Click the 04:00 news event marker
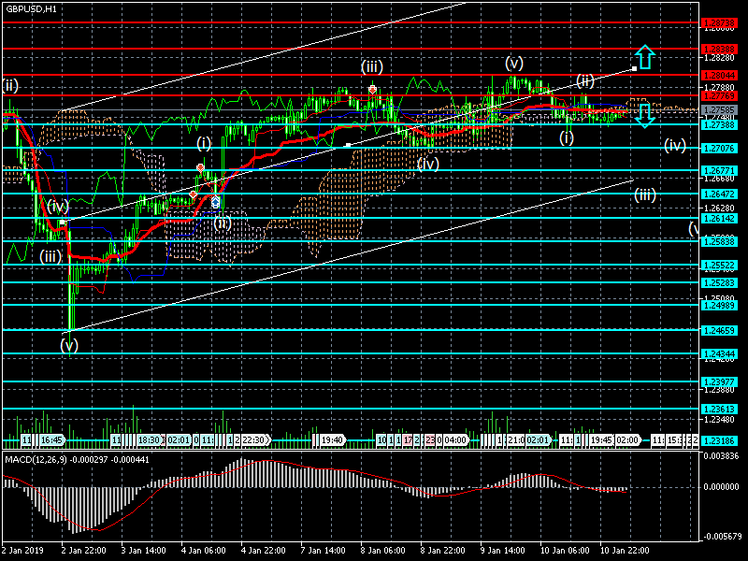The height and width of the screenshot is (561, 748). (455, 439)
